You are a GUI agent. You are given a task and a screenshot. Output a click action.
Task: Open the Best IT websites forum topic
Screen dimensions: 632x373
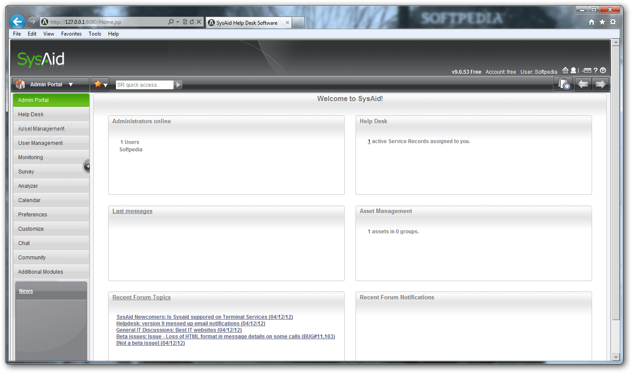[179, 330]
